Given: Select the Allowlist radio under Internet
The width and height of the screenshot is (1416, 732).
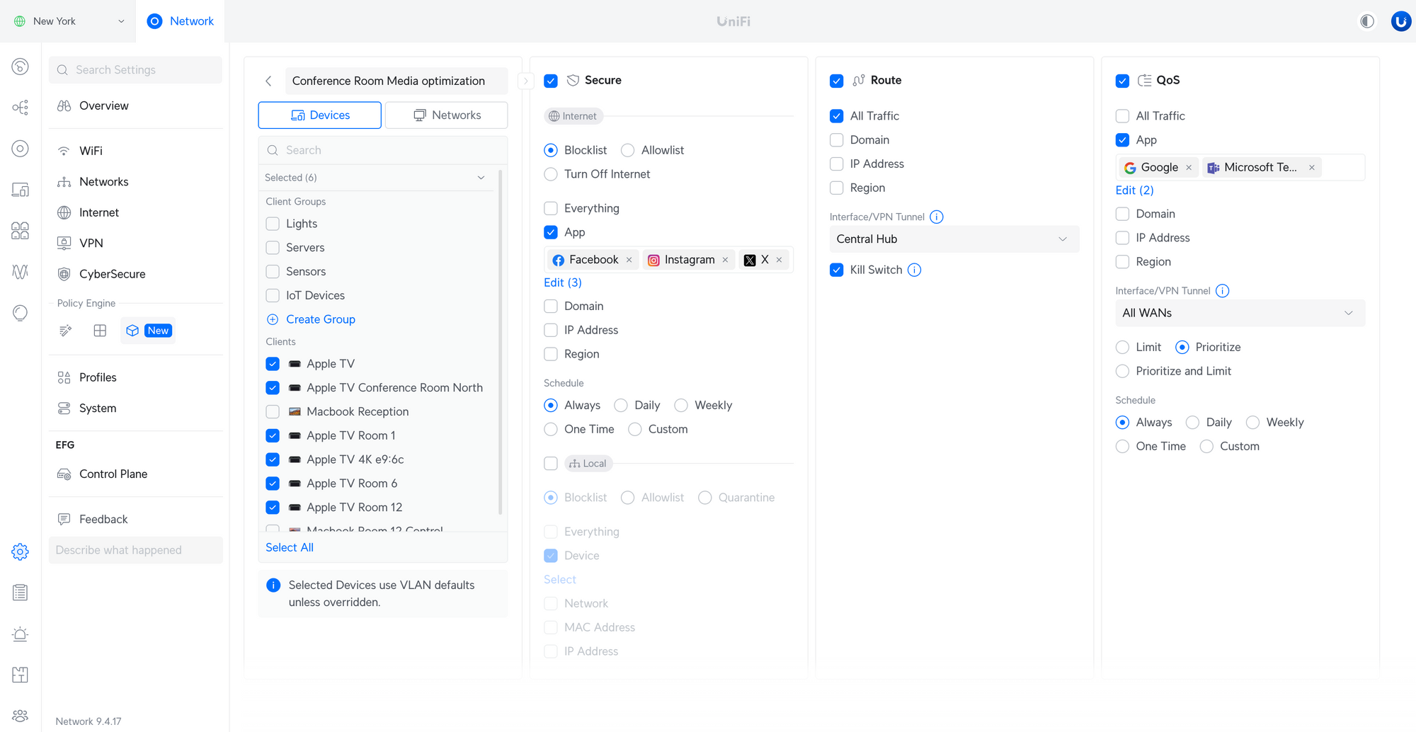Looking at the screenshot, I should point(627,150).
